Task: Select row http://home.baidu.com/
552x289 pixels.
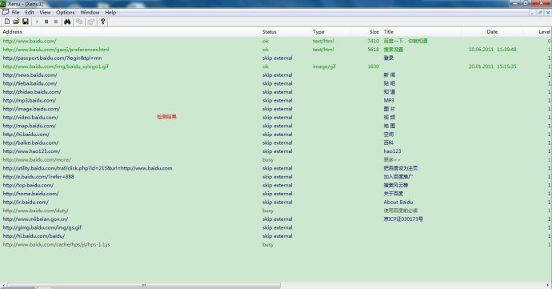Action: pos(276,194)
